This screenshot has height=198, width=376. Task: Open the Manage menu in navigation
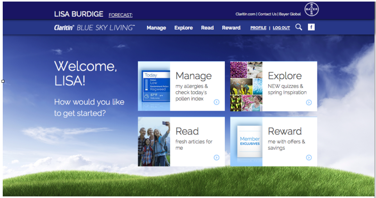point(156,28)
